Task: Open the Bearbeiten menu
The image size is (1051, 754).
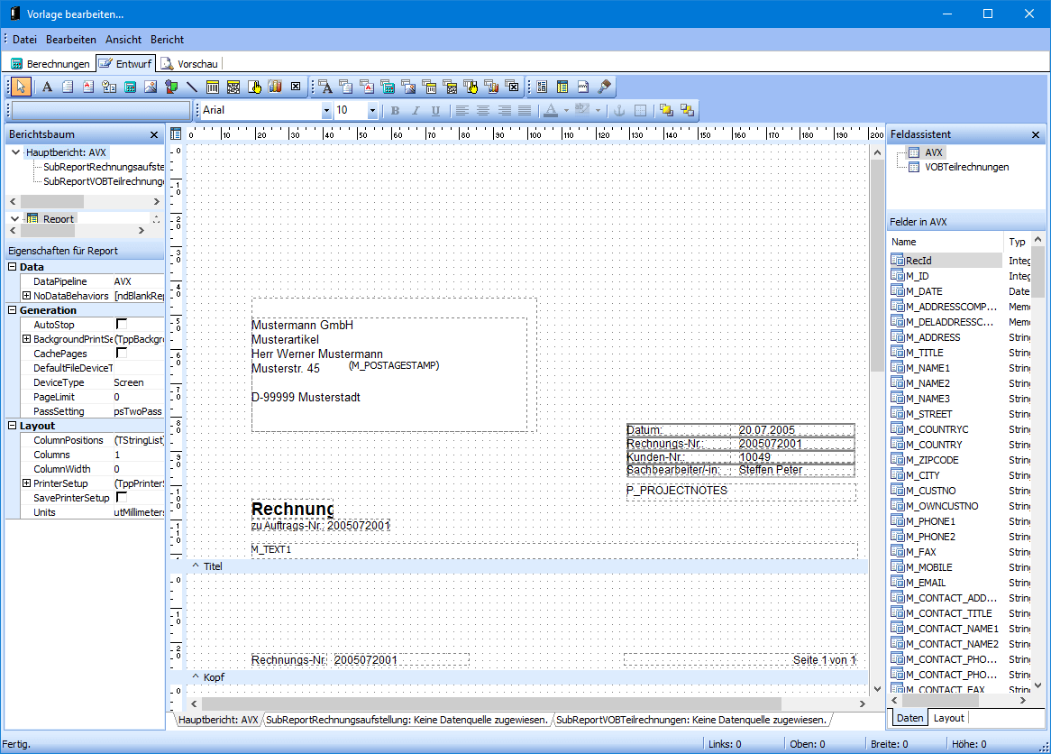Action: [x=71, y=40]
